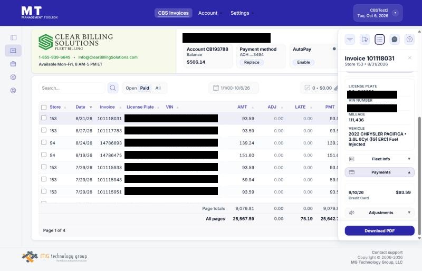Open the CBSTest2 user dropdown
The image size is (422, 271).
tap(378, 13)
